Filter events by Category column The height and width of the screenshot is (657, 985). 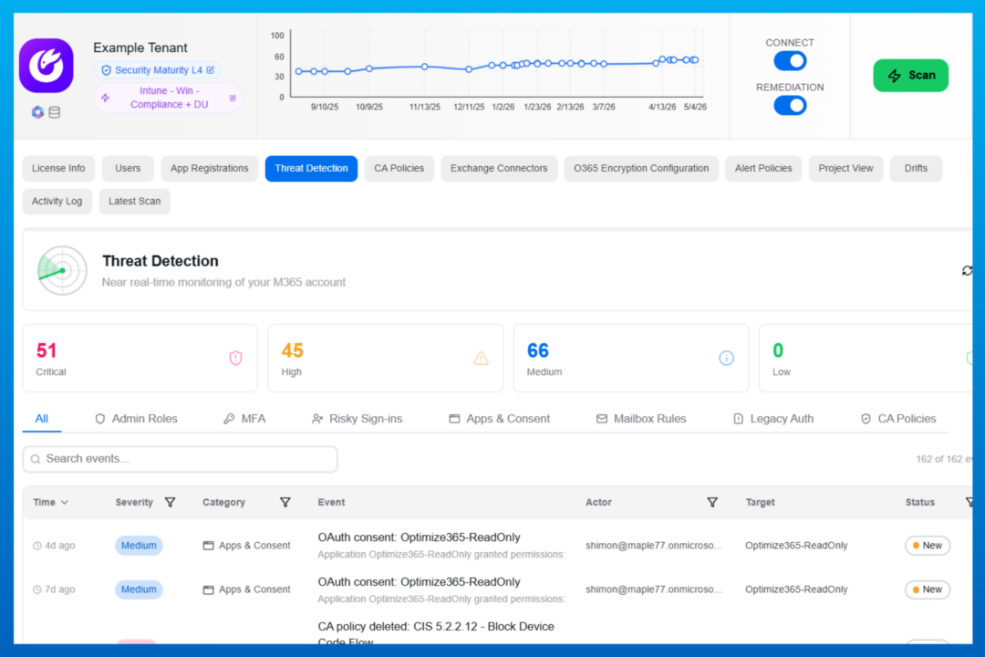tap(285, 503)
